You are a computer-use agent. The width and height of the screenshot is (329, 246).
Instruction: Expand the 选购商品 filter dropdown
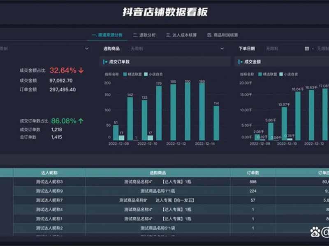pyautogui.click(x=222, y=49)
